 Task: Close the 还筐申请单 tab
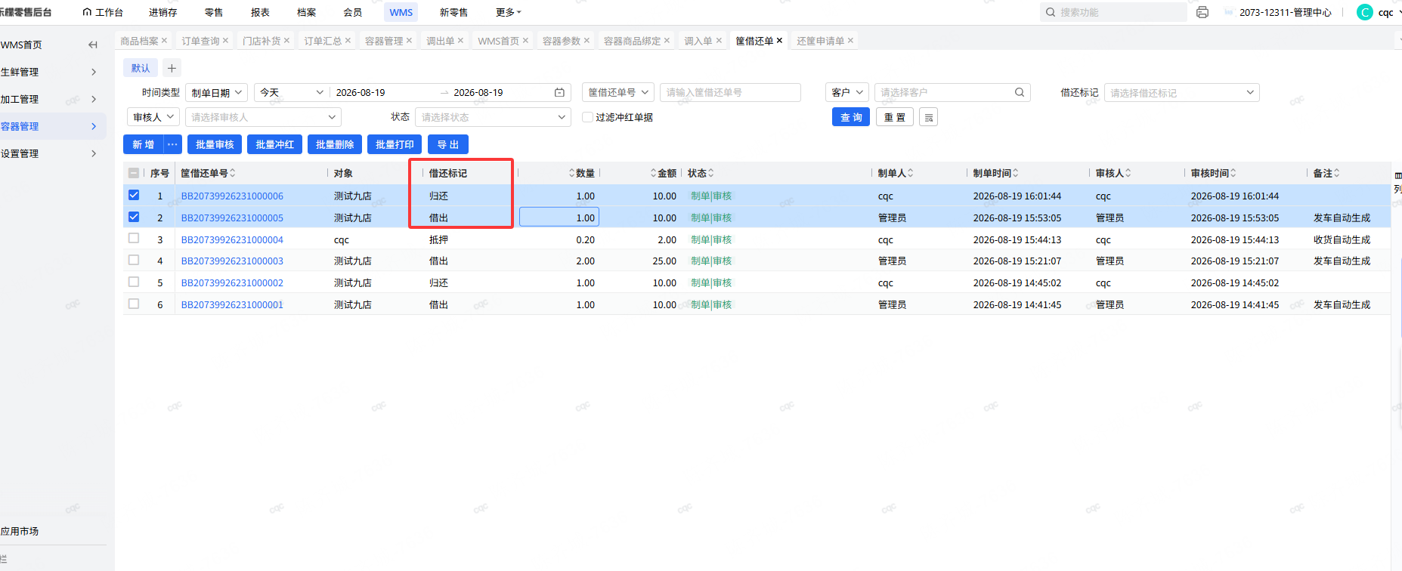coord(850,41)
